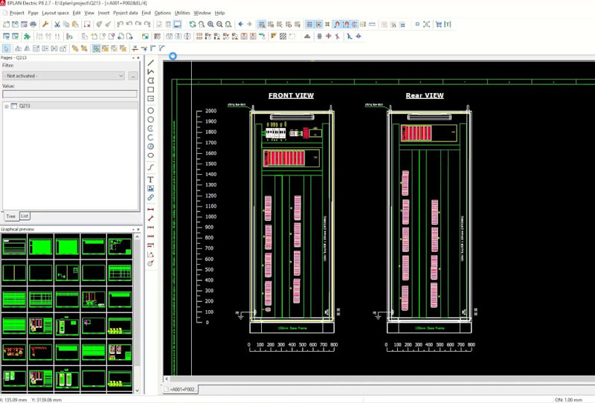Image resolution: width=595 pixels, height=403 pixels.
Task: Click the Value filter input field
Action: tap(69, 94)
